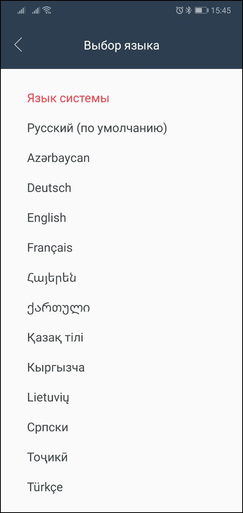Select Türkçe language
Image resolution: width=243 pixels, height=513 pixels.
(x=45, y=487)
